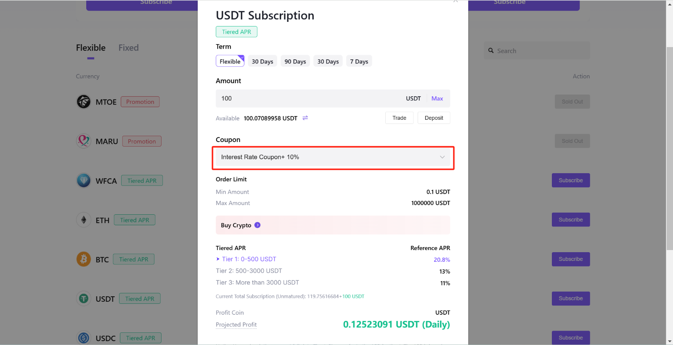Image resolution: width=673 pixels, height=345 pixels.
Task: Click the transfer arrows icon beside Available balance
Action: [x=305, y=118]
